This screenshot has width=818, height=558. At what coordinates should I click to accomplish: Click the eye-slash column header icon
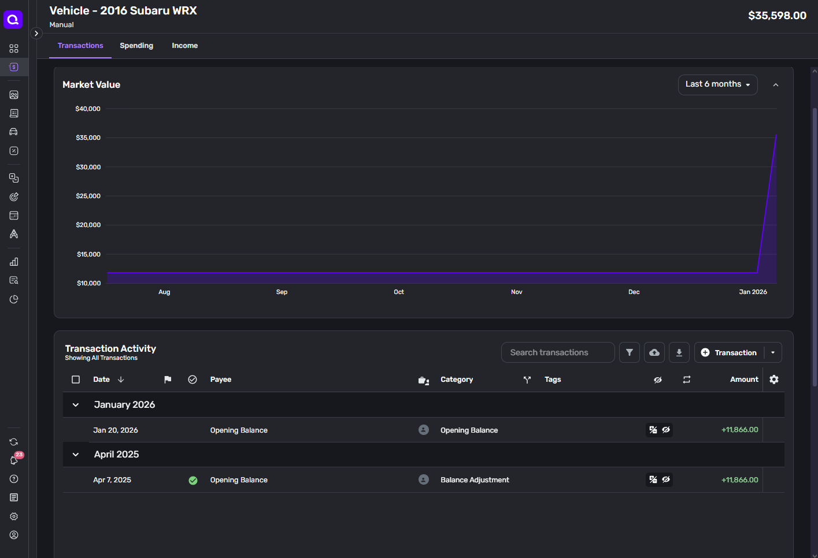pyautogui.click(x=658, y=380)
